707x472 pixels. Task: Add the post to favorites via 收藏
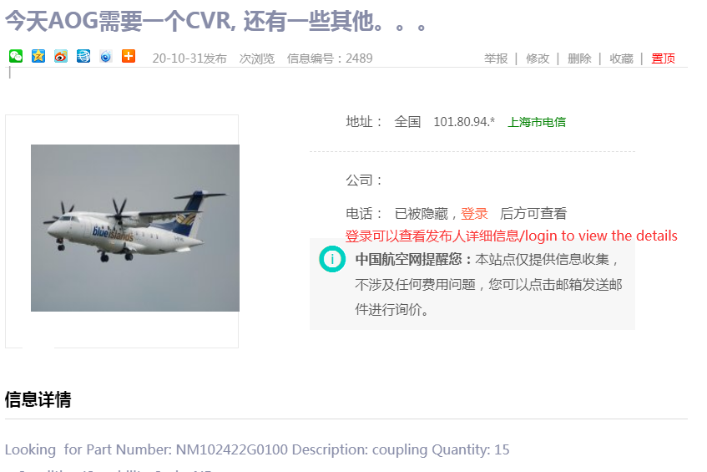pos(621,58)
